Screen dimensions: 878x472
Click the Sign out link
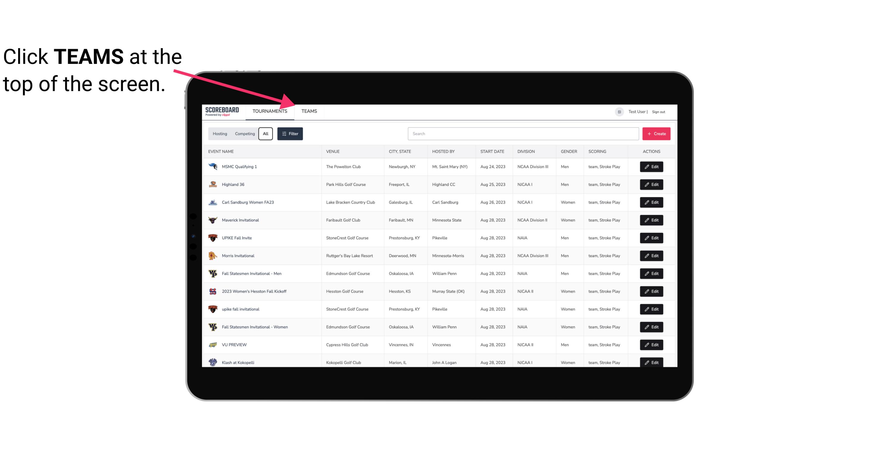pos(658,111)
